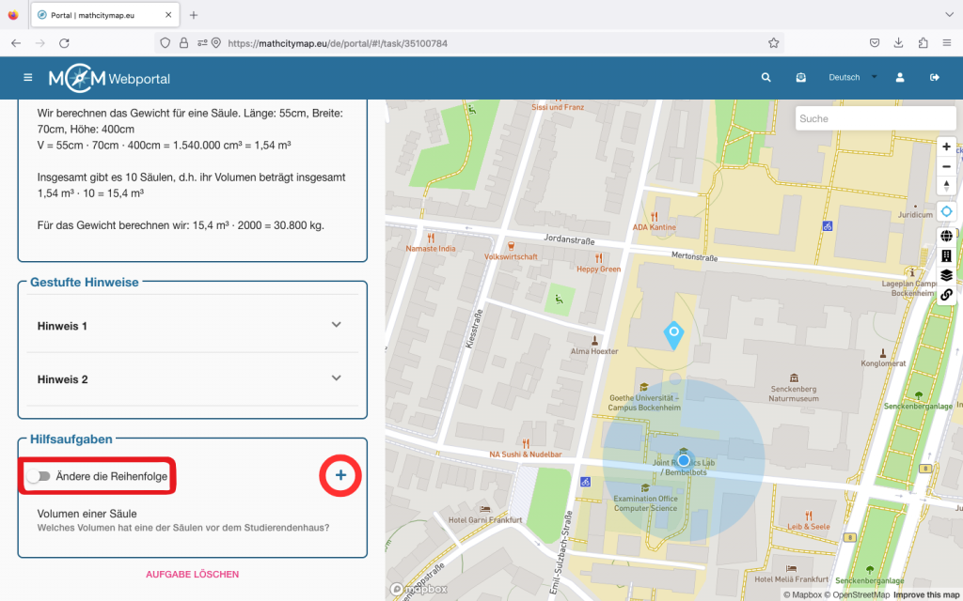Click the 'Suche' map search field
The height and width of the screenshot is (601, 963).
coord(875,118)
